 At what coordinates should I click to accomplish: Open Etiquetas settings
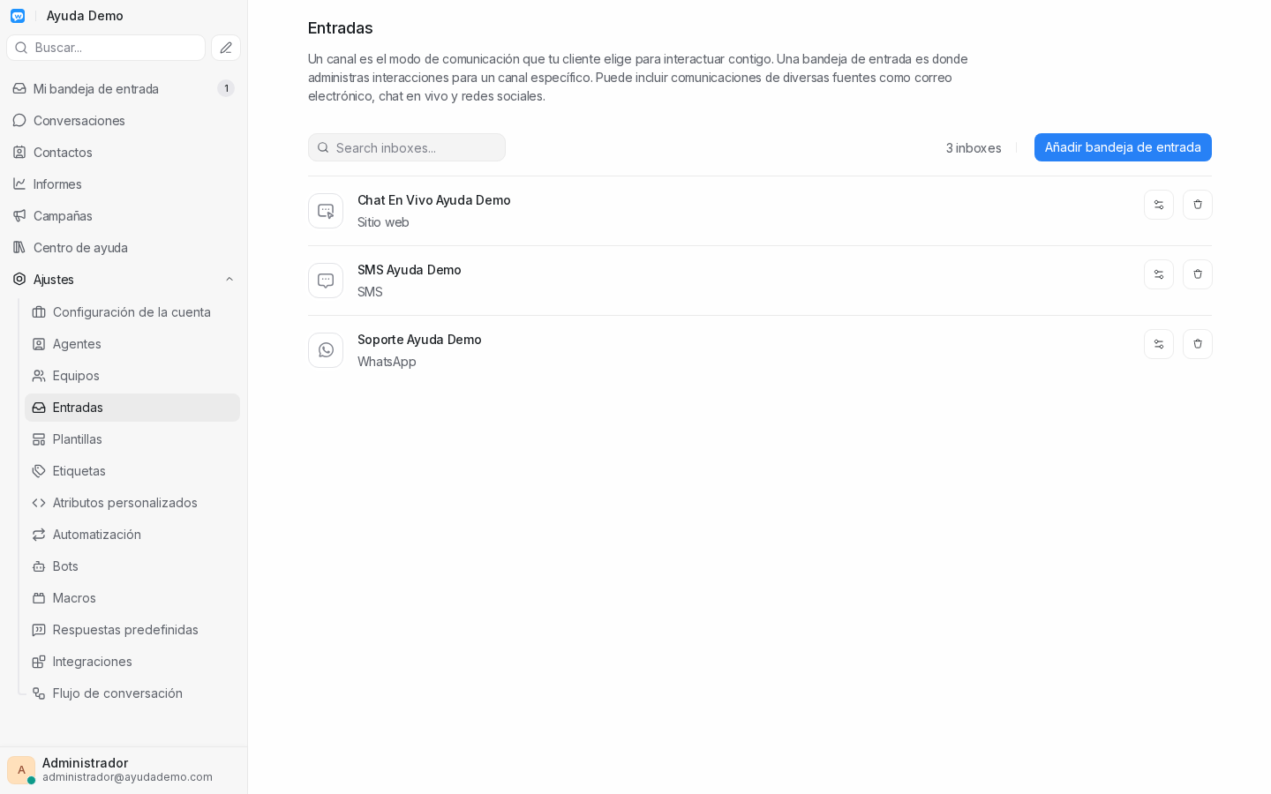coord(132,471)
